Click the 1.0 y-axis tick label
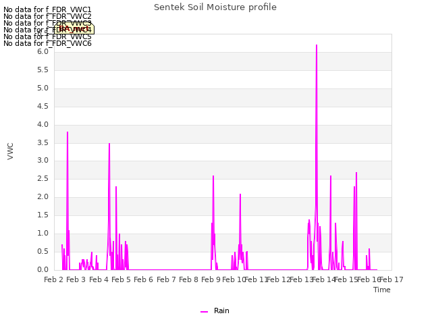432x324 pixels. [43, 233]
